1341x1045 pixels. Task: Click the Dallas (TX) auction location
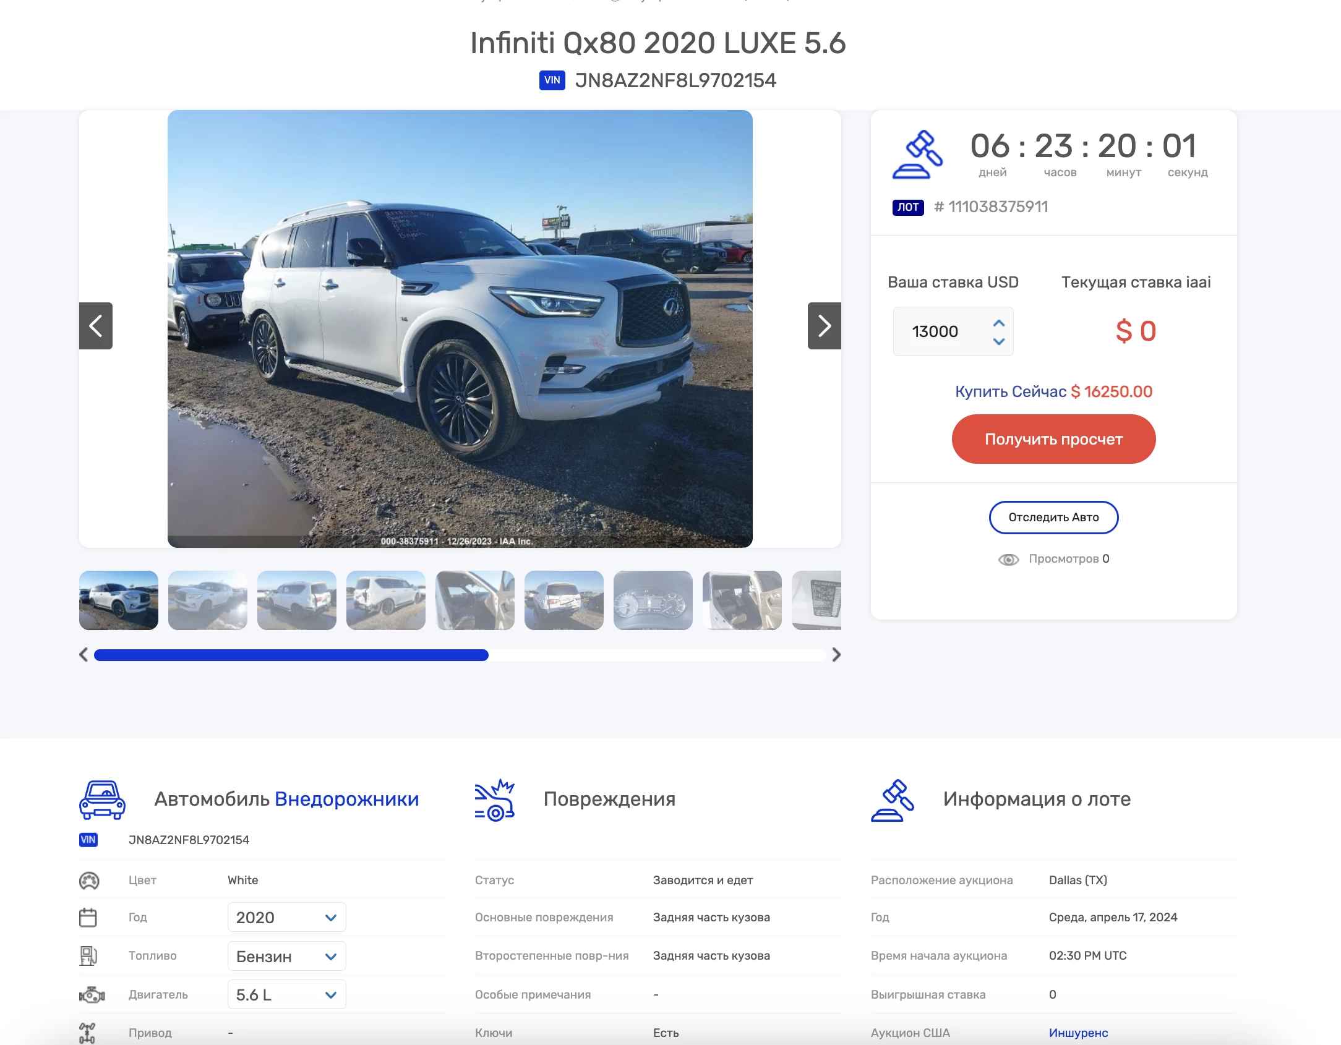pos(1078,881)
